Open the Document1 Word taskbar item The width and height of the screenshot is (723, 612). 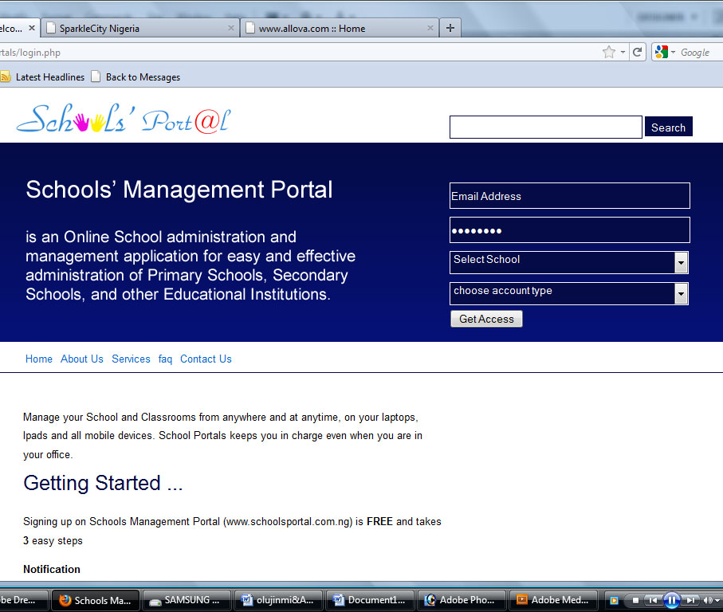pos(370,601)
